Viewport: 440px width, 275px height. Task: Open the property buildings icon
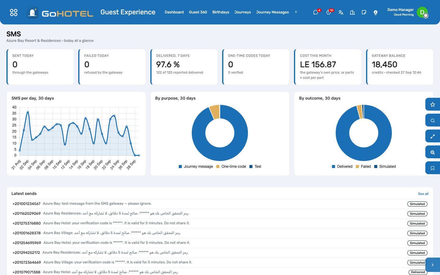(352, 12)
